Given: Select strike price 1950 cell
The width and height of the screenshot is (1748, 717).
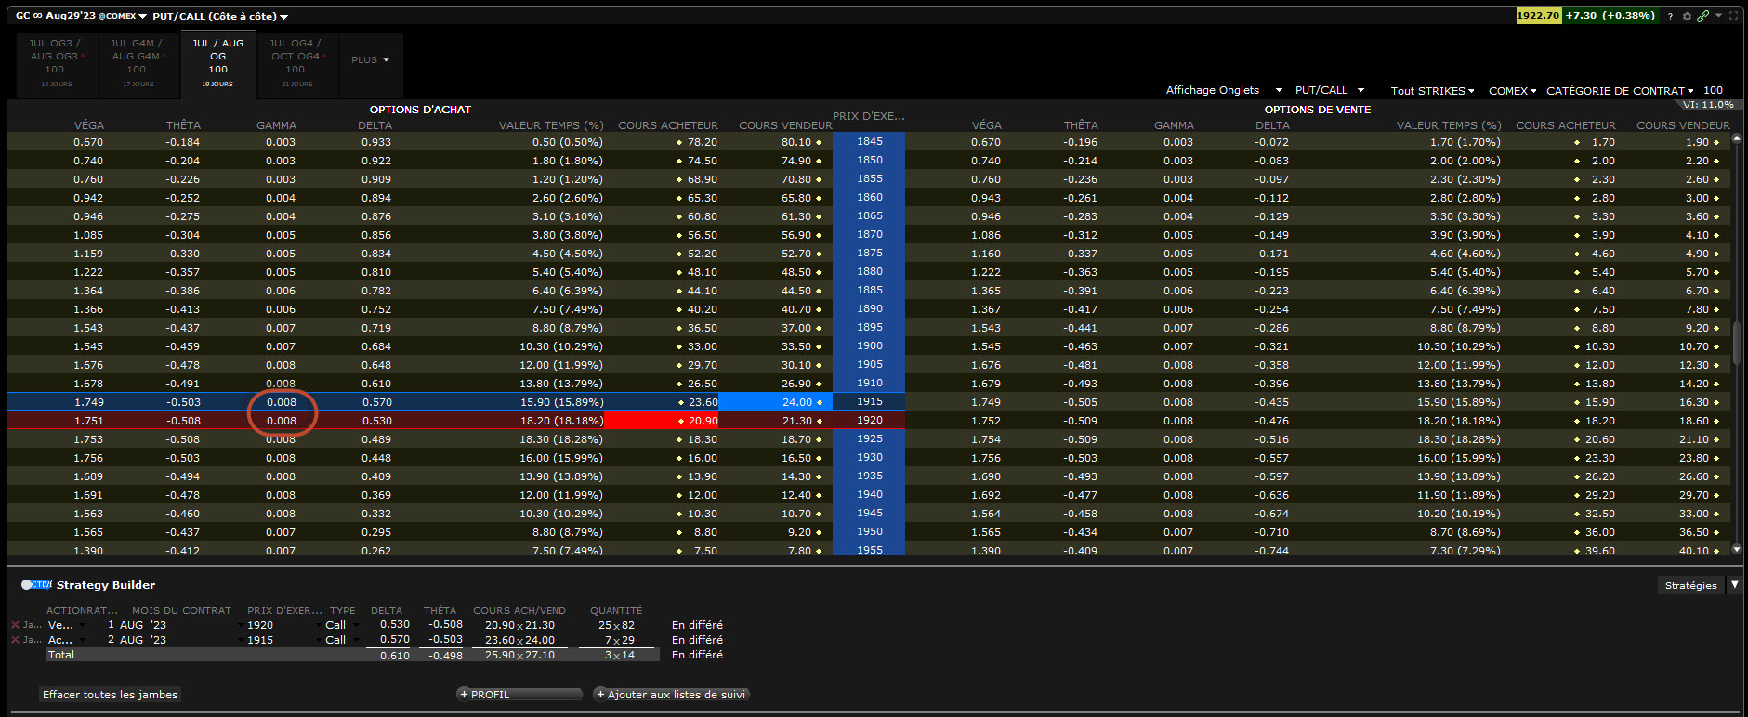Looking at the screenshot, I should 869,531.
